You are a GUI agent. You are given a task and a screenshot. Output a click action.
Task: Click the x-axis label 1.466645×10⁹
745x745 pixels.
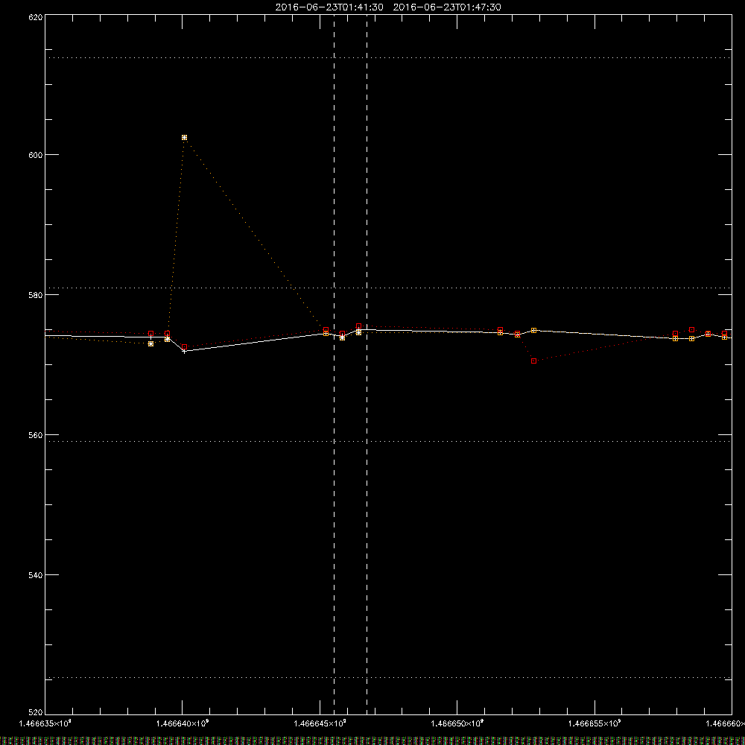coord(320,723)
